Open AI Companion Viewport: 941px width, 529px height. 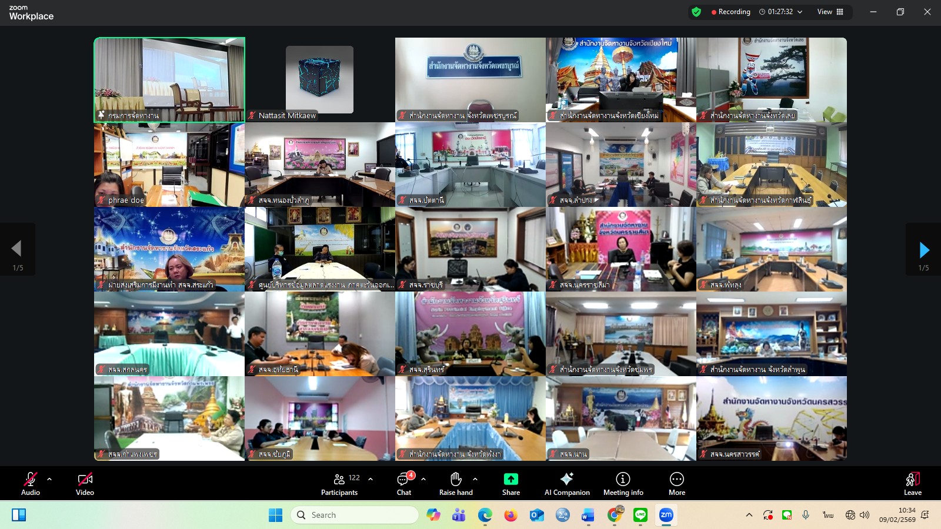pos(567,479)
